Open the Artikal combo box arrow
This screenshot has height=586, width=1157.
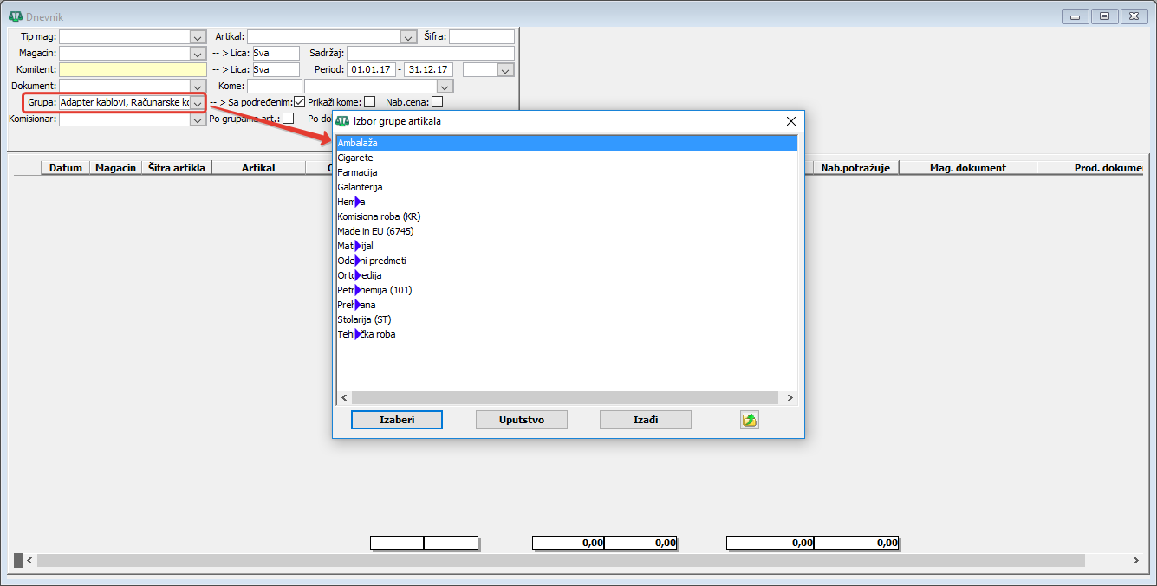click(408, 37)
